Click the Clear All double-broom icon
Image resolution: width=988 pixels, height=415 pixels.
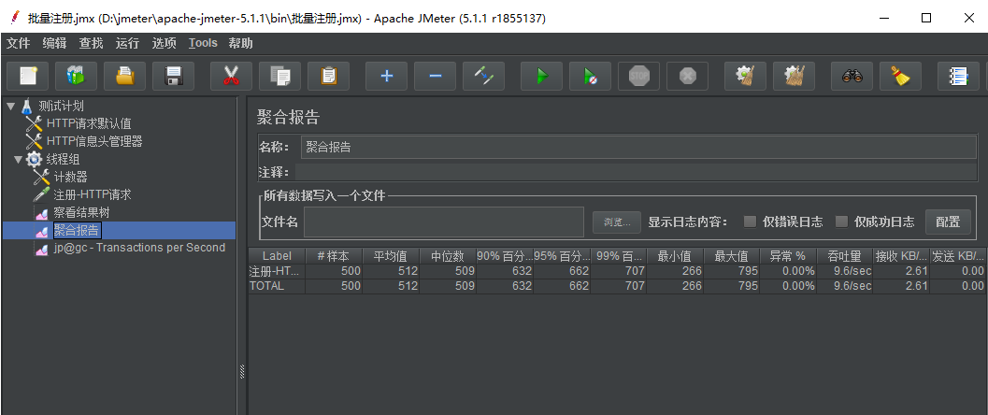794,77
